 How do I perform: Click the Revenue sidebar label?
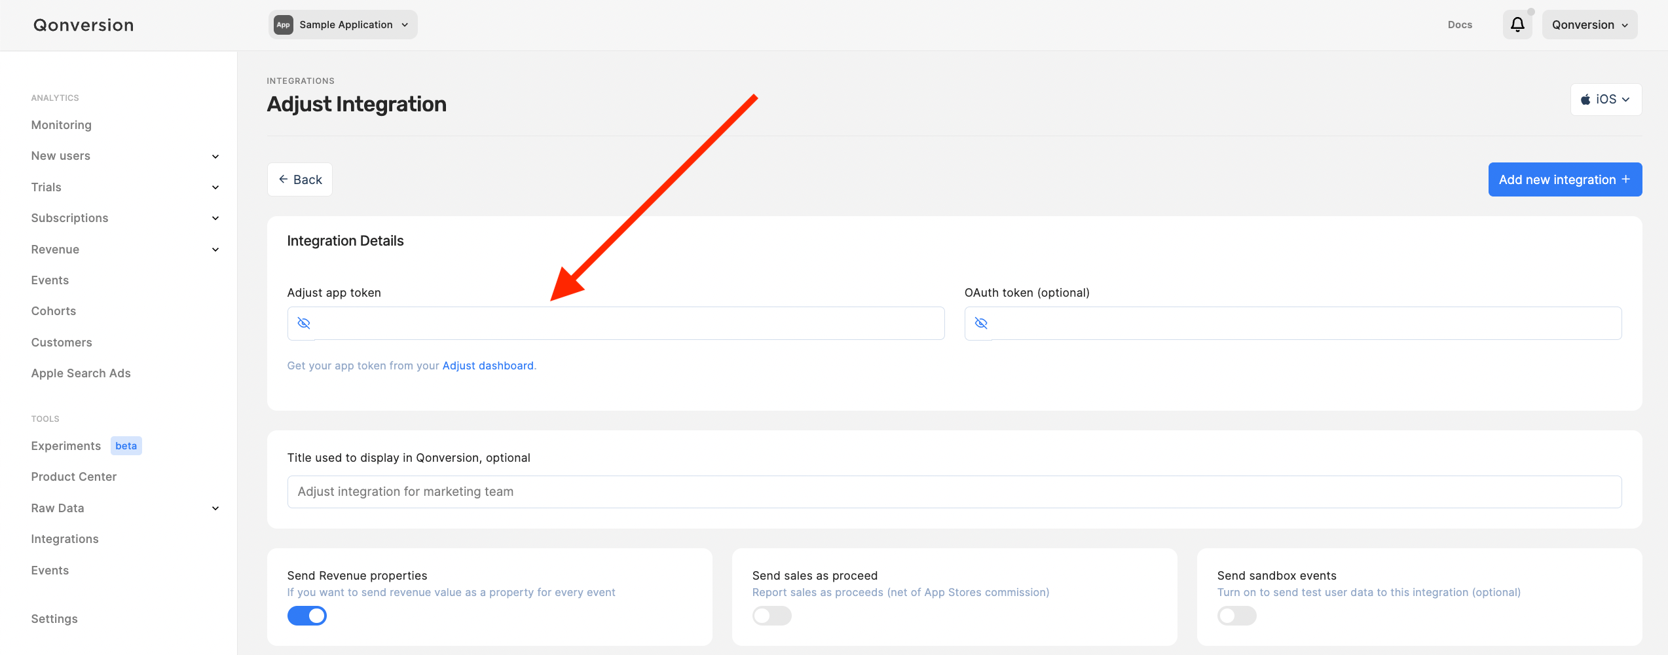[55, 250]
